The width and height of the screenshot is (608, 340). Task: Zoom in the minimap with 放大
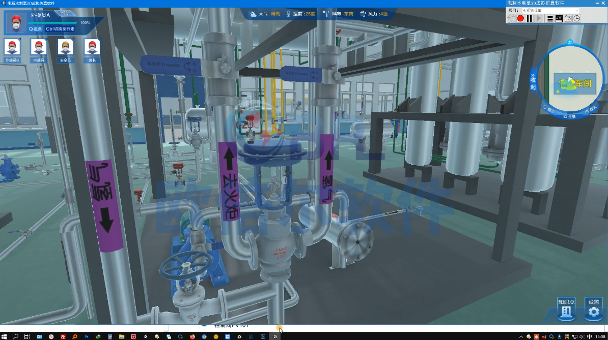click(x=591, y=108)
